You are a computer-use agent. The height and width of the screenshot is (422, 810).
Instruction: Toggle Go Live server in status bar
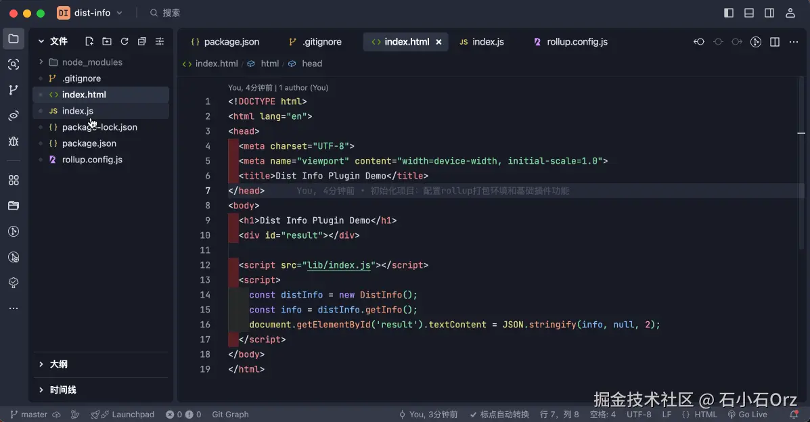click(748, 415)
